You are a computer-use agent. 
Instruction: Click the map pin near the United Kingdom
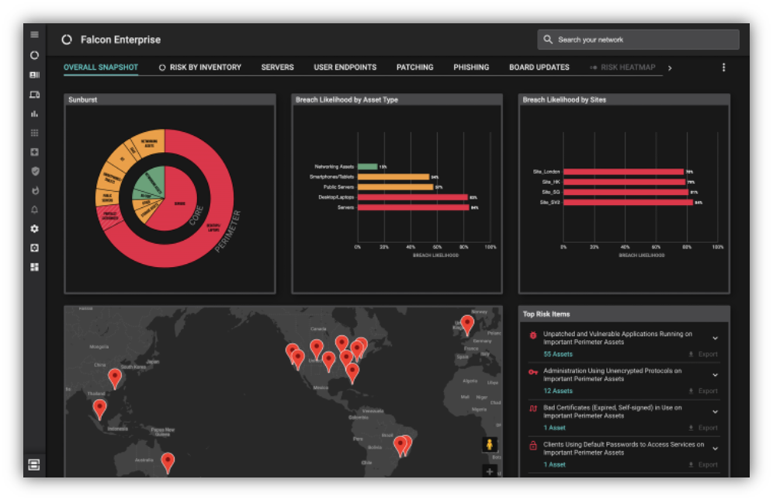coord(467,325)
